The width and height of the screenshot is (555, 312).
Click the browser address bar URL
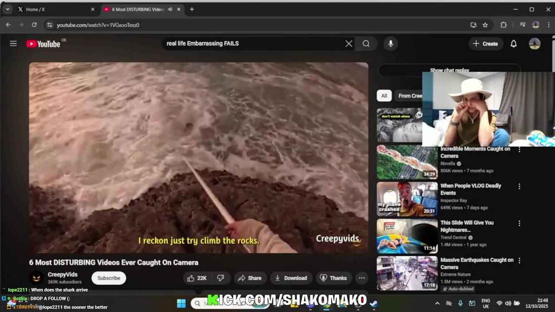[x=98, y=25]
